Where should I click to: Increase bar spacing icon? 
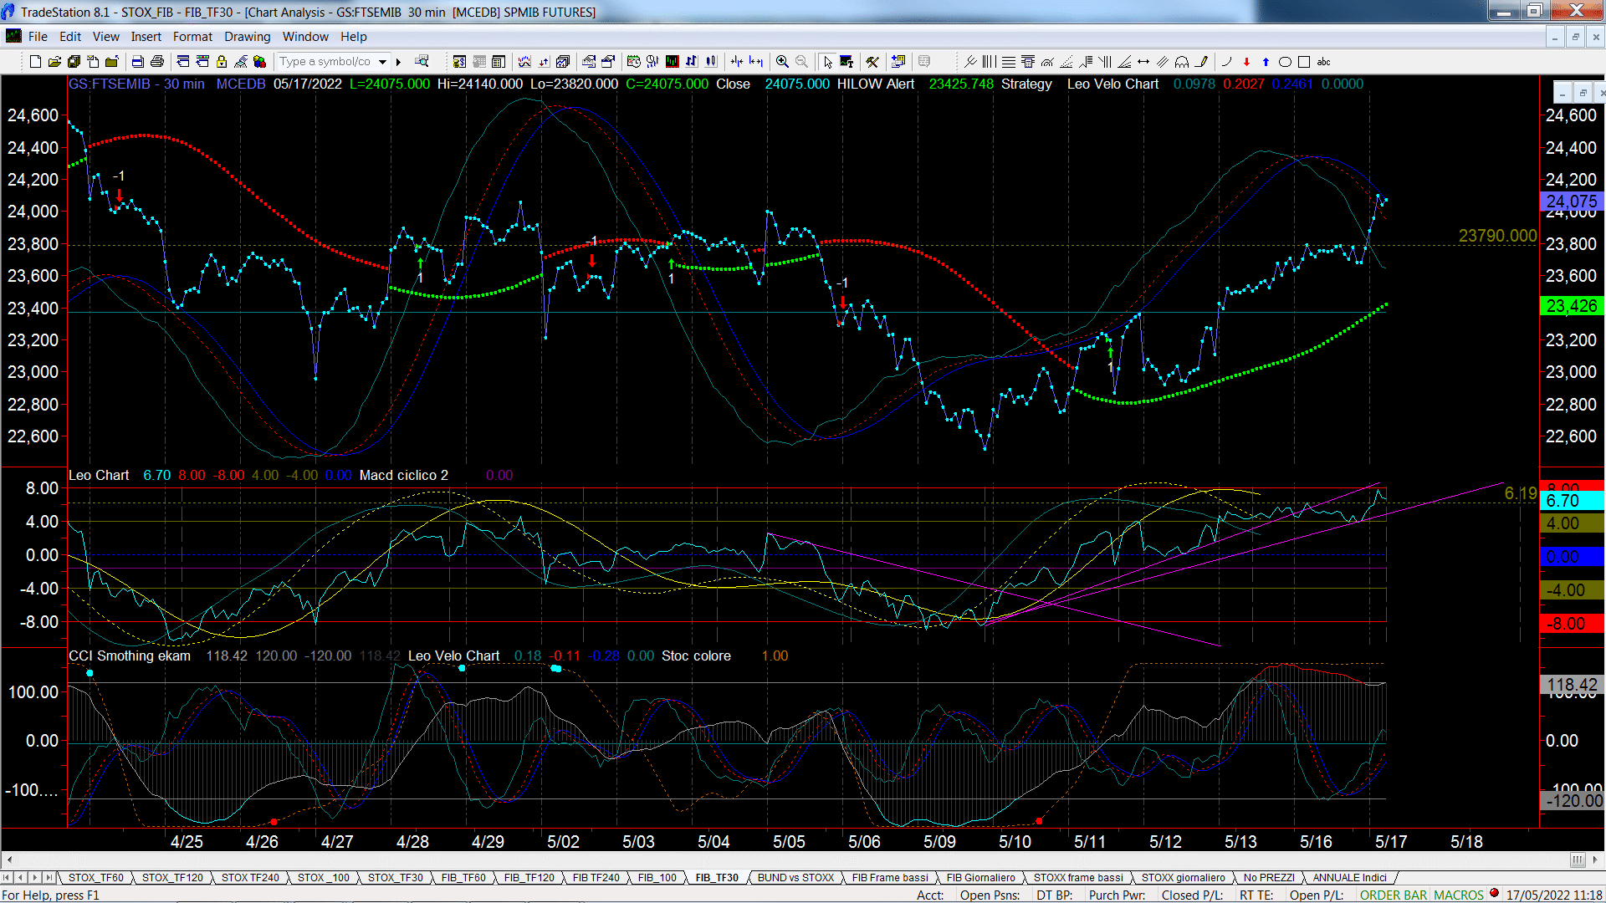(756, 62)
